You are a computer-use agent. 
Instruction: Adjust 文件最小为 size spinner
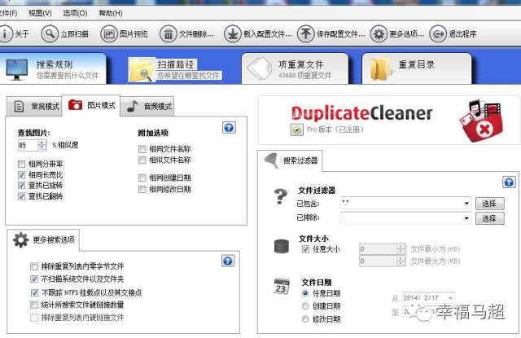[x=401, y=248]
